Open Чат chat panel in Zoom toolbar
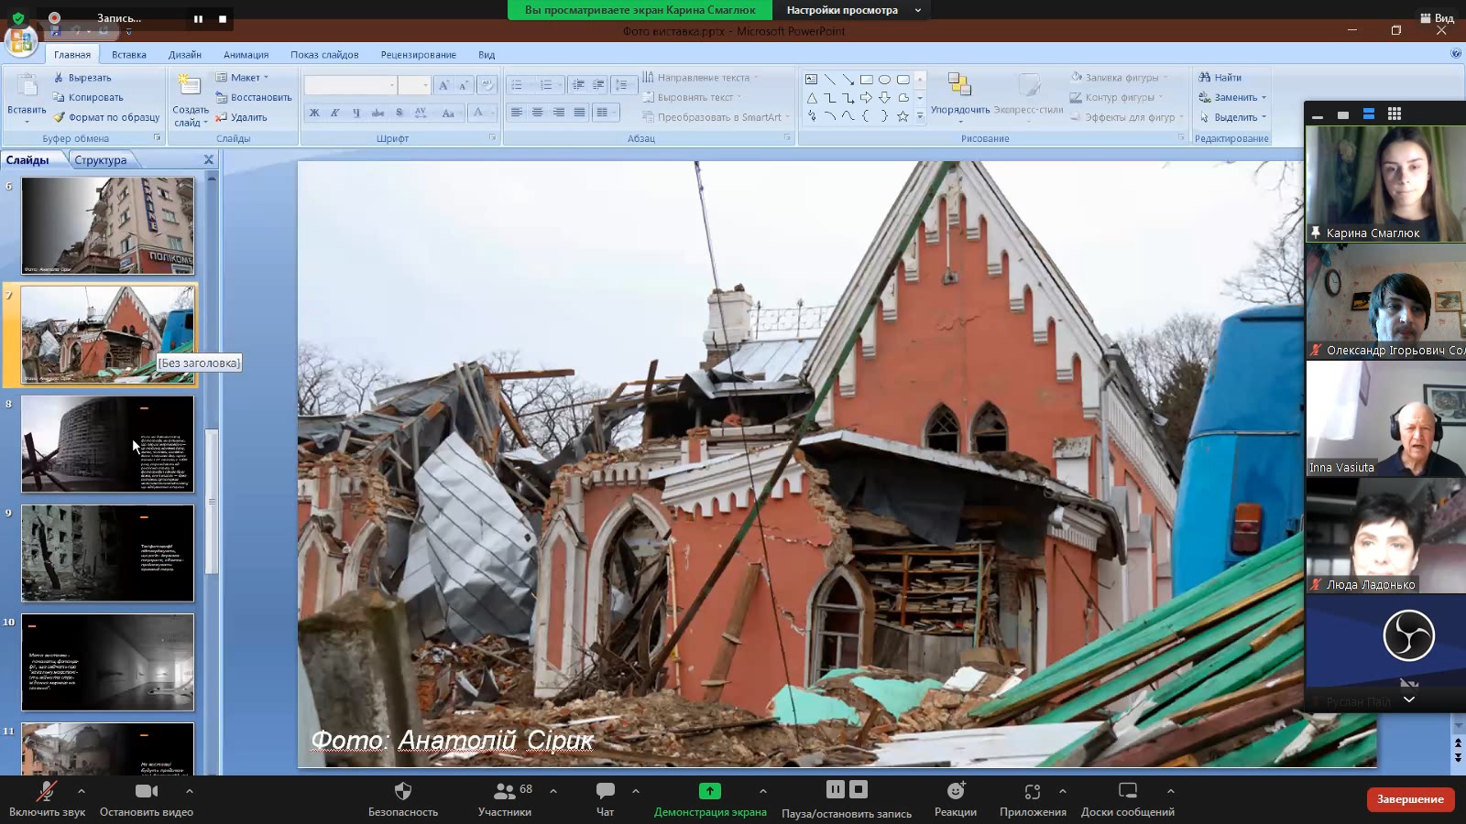 tap(605, 799)
